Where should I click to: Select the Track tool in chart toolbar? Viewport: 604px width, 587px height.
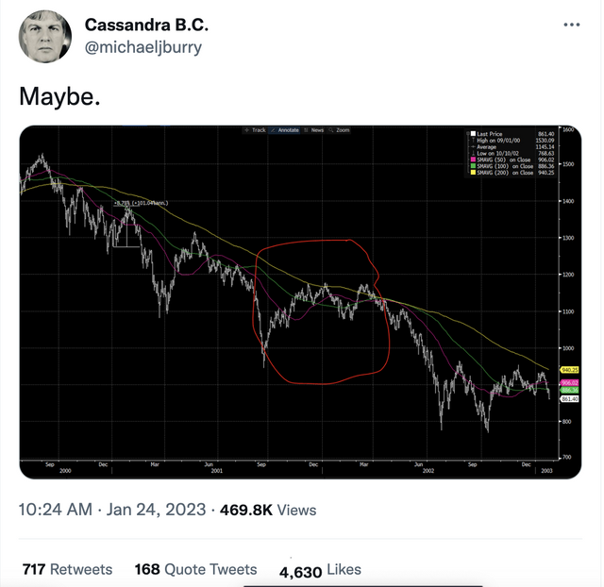pyautogui.click(x=255, y=130)
